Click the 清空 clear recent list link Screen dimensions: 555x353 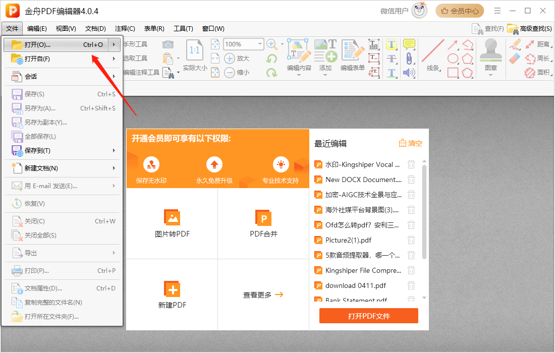pyautogui.click(x=411, y=143)
